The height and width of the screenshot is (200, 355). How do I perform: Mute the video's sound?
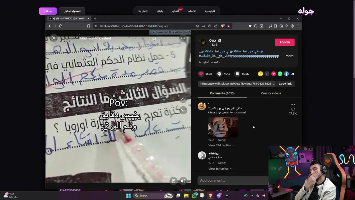tap(183, 181)
